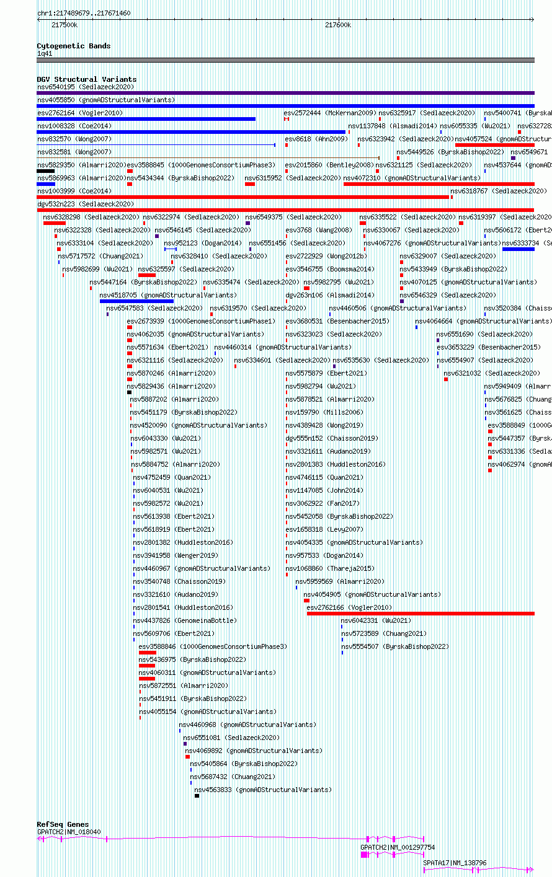552x877 pixels.
Task: Open the nsv832570 (Wong2007) variant entry
Action: (74, 139)
